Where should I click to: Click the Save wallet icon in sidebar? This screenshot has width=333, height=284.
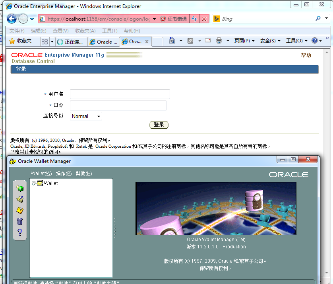20,210
